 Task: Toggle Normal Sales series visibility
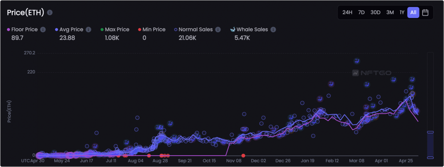coord(193,29)
